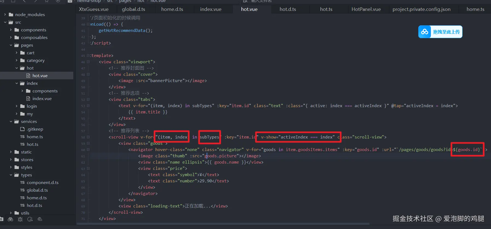Click the hot.vue file icon in tree

[x=28, y=76]
